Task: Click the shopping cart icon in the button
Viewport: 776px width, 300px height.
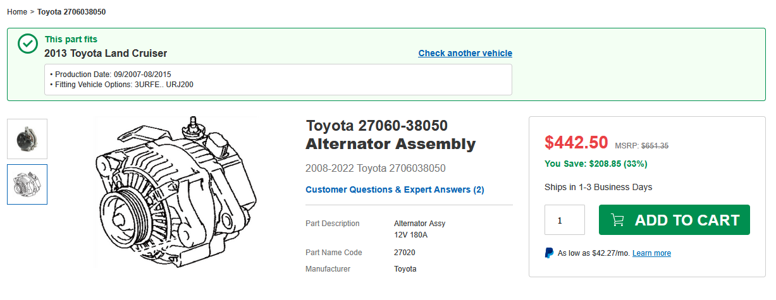Action: [617, 220]
